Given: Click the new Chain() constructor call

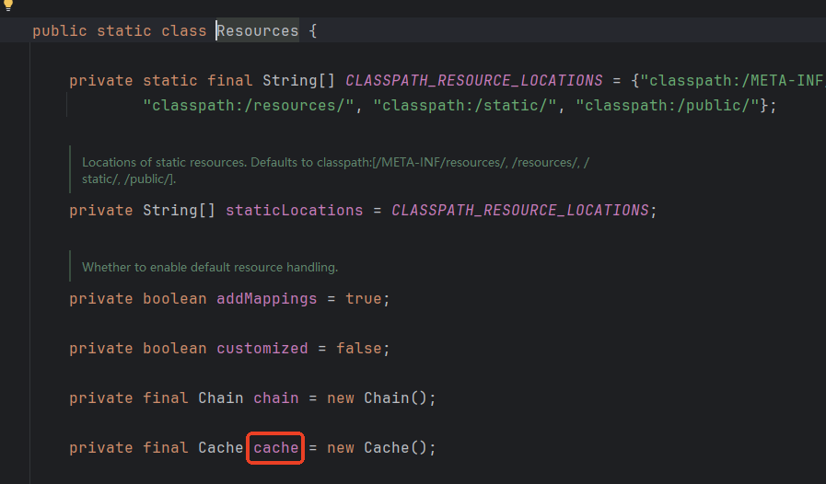Looking at the screenshot, I should tap(380, 398).
